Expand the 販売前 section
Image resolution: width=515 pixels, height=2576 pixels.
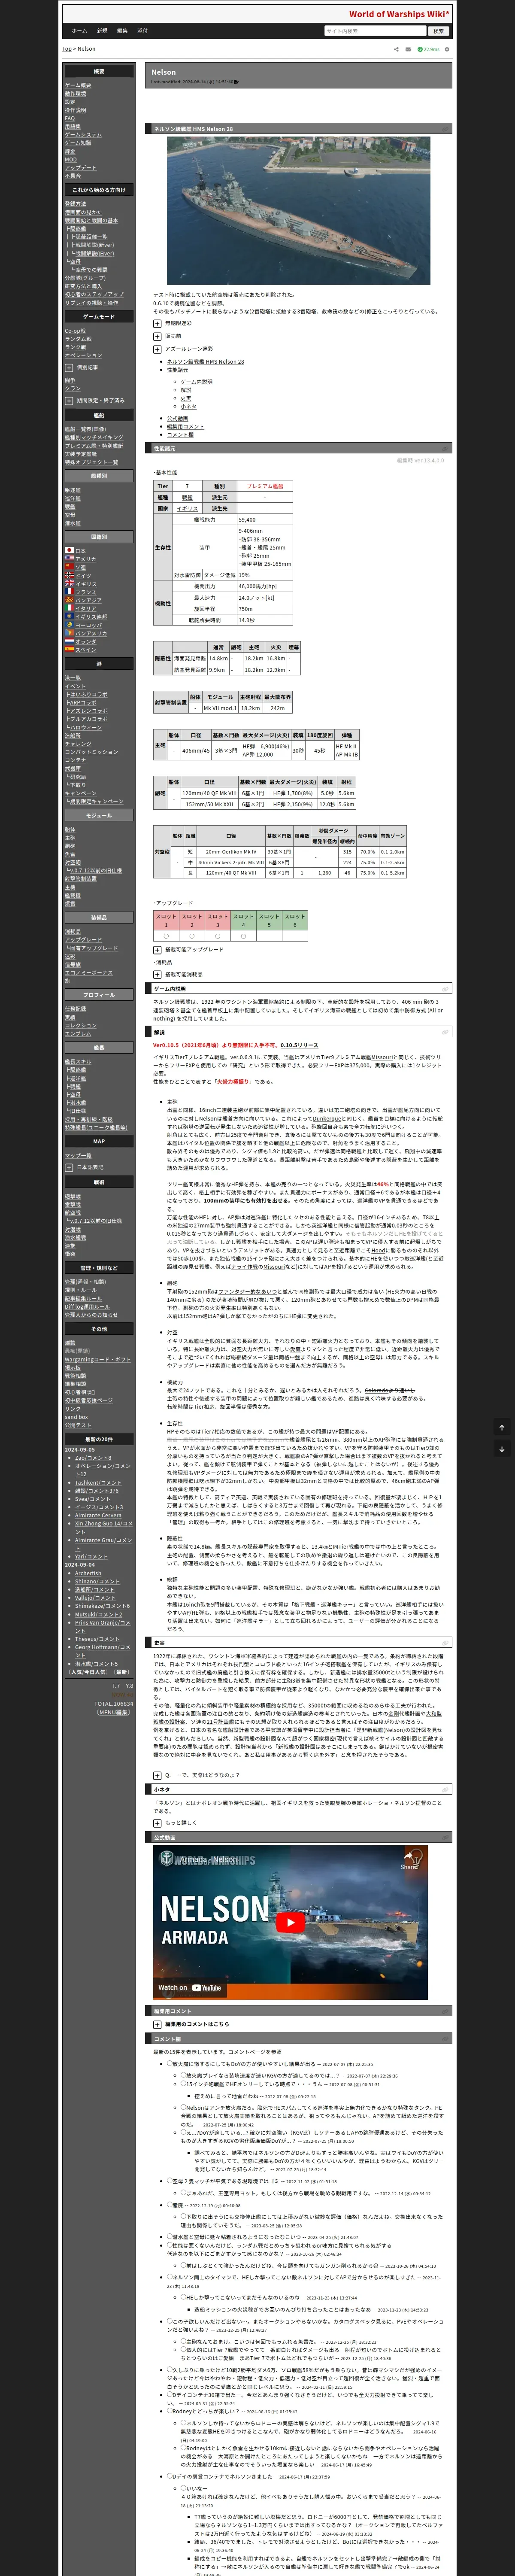click(x=157, y=336)
